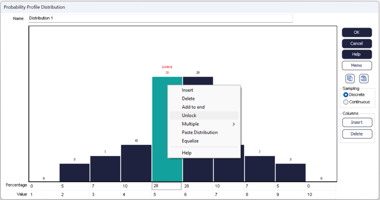Choose Unlock from context menu
This screenshot has height=200, width=380.
click(x=189, y=116)
